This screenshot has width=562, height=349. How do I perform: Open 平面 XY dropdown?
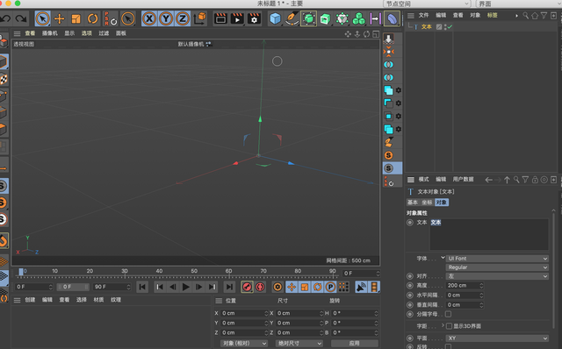(x=497, y=338)
